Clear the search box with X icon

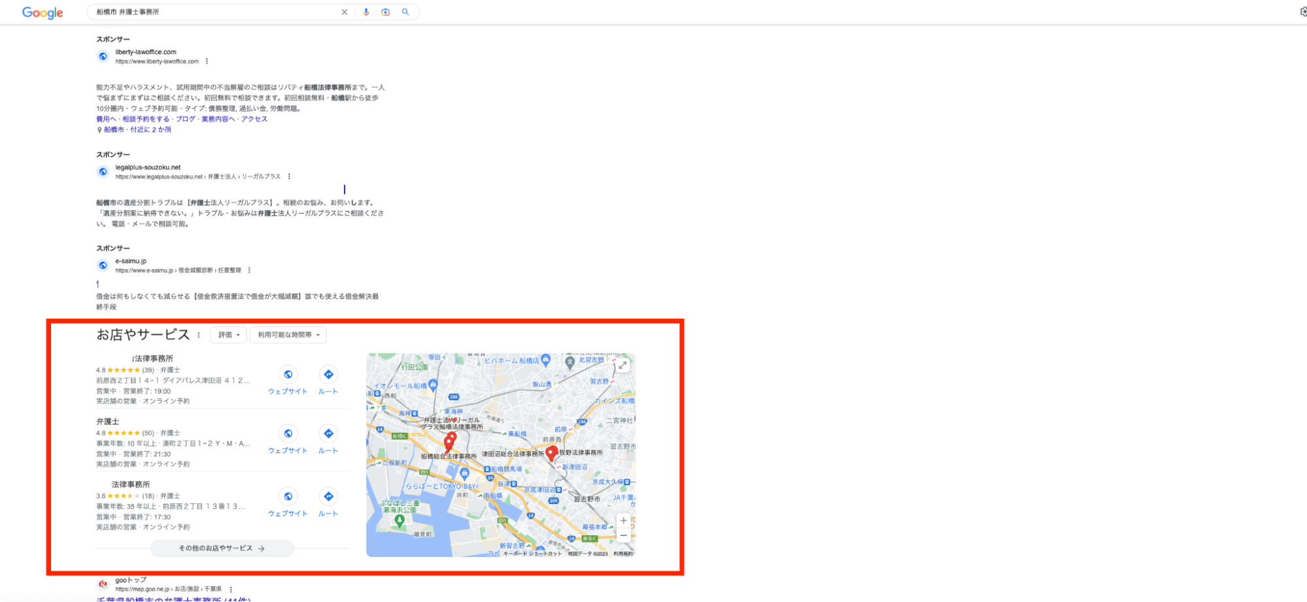pos(345,12)
